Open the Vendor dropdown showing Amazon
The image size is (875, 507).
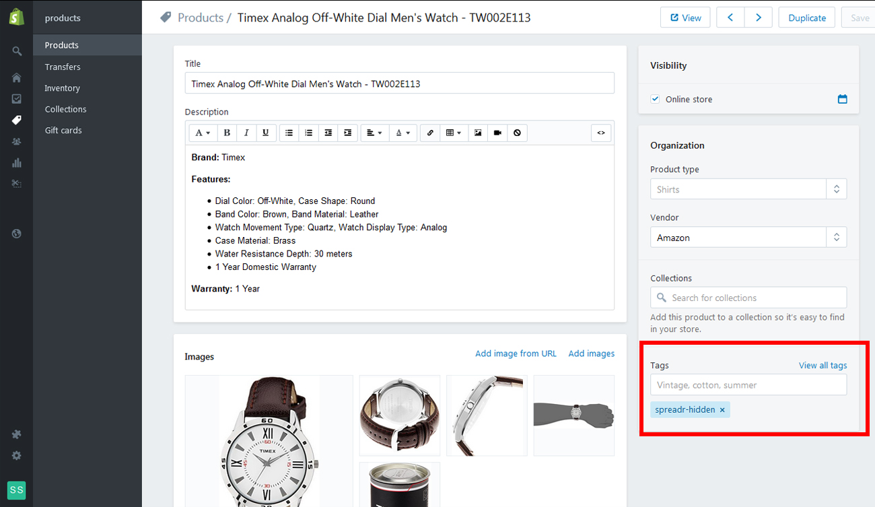[748, 238]
